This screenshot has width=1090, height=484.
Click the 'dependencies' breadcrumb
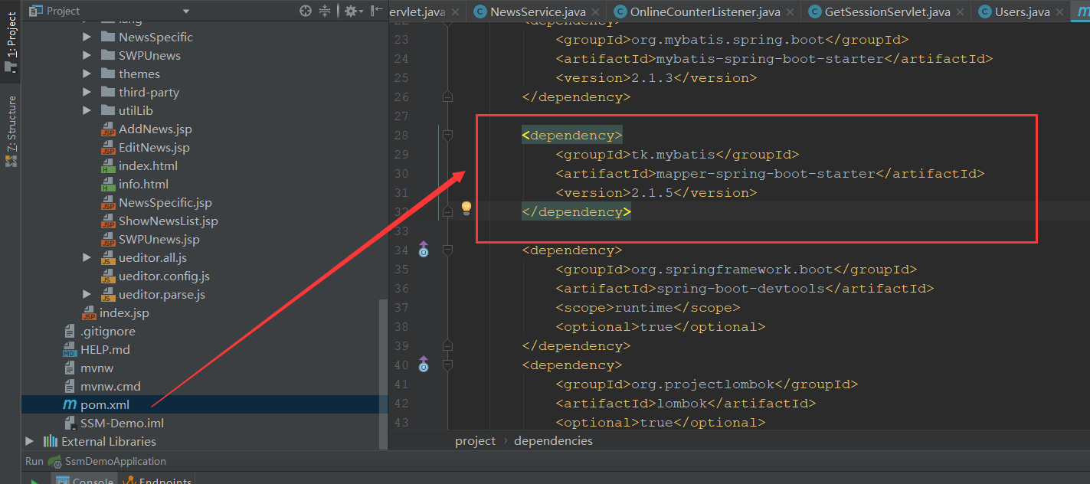pyautogui.click(x=553, y=441)
